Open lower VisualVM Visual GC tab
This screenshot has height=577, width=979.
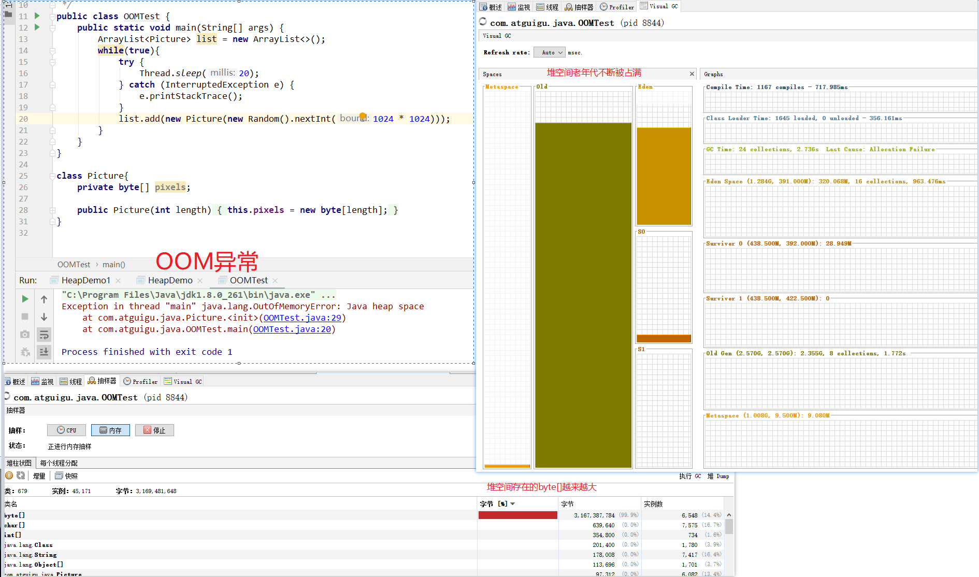(183, 381)
